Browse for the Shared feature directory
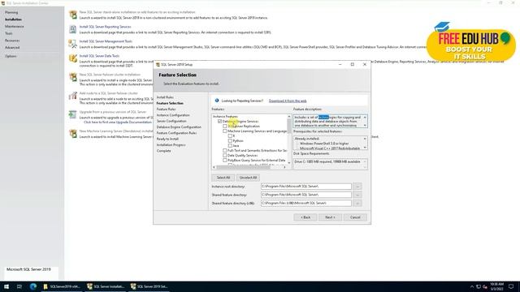 357,195
